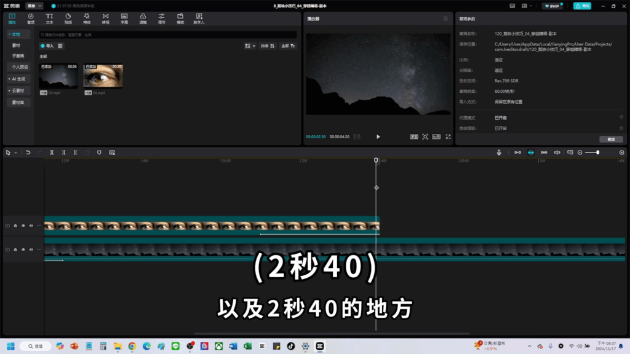This screenshot has height=354, width=630.
Task: Click the undo button
Action: point(28,152)
